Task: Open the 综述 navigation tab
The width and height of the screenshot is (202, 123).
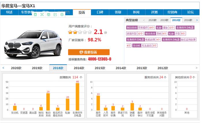Action: pos(9,12)
